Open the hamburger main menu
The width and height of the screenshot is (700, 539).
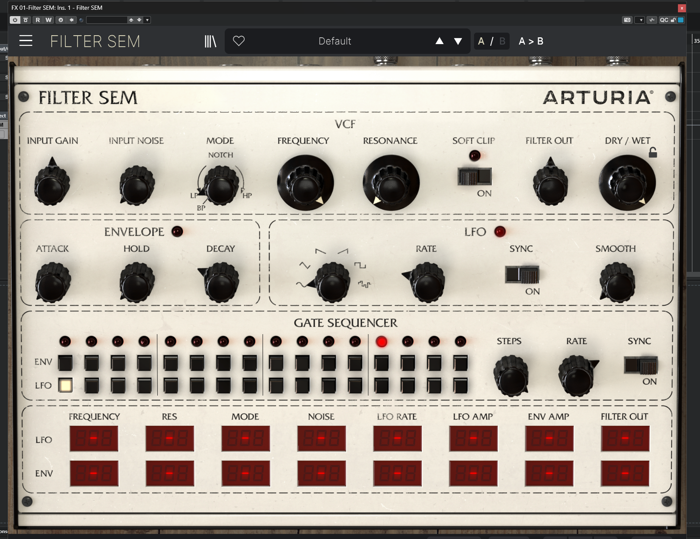pos(26,41)
